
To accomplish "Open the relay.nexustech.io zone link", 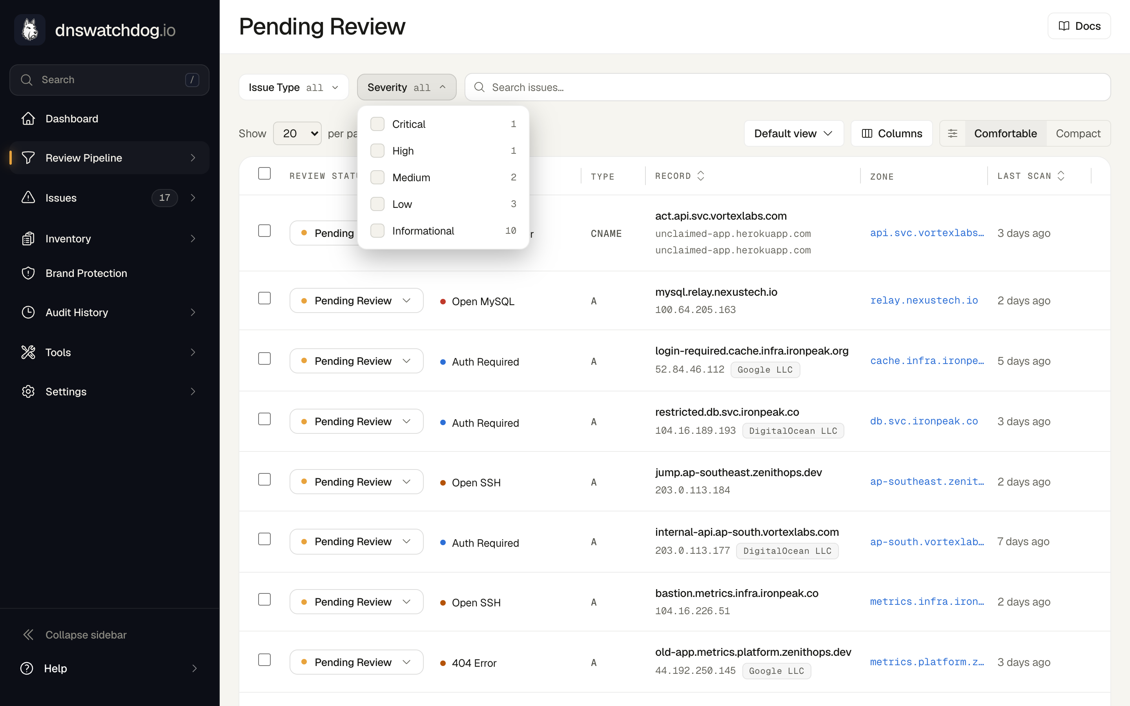I will tap(924, 300).
